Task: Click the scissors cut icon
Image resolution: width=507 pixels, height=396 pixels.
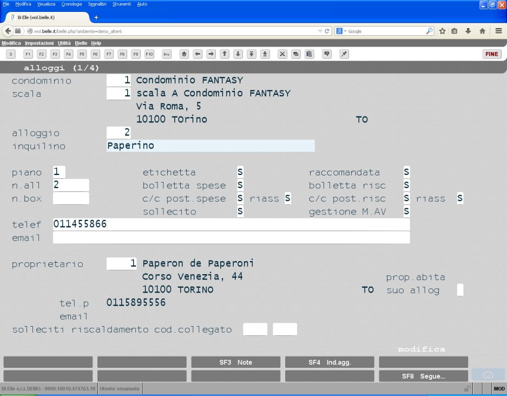Action: 282,54
